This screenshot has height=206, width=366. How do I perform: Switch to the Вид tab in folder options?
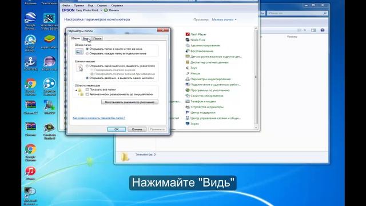click(86, 38)
